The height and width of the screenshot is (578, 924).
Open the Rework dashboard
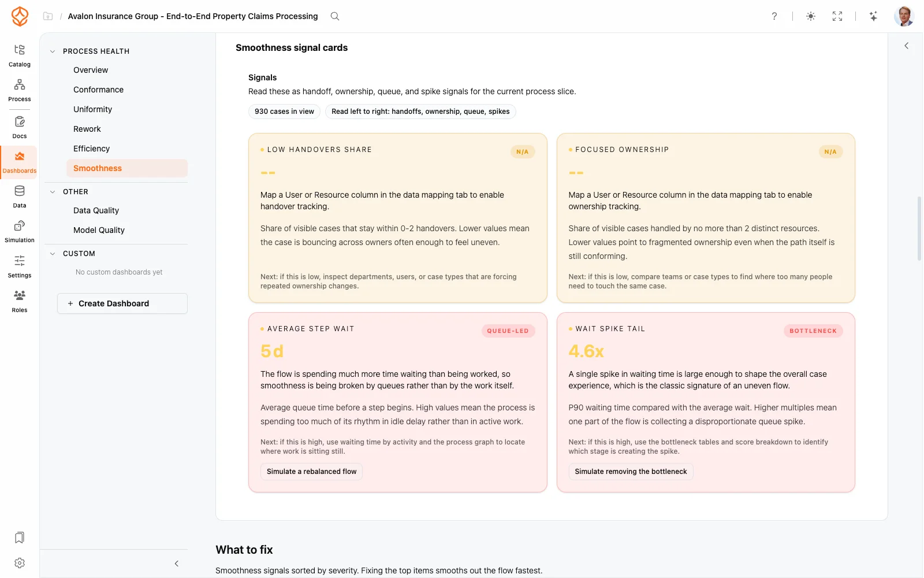[87, 129]
